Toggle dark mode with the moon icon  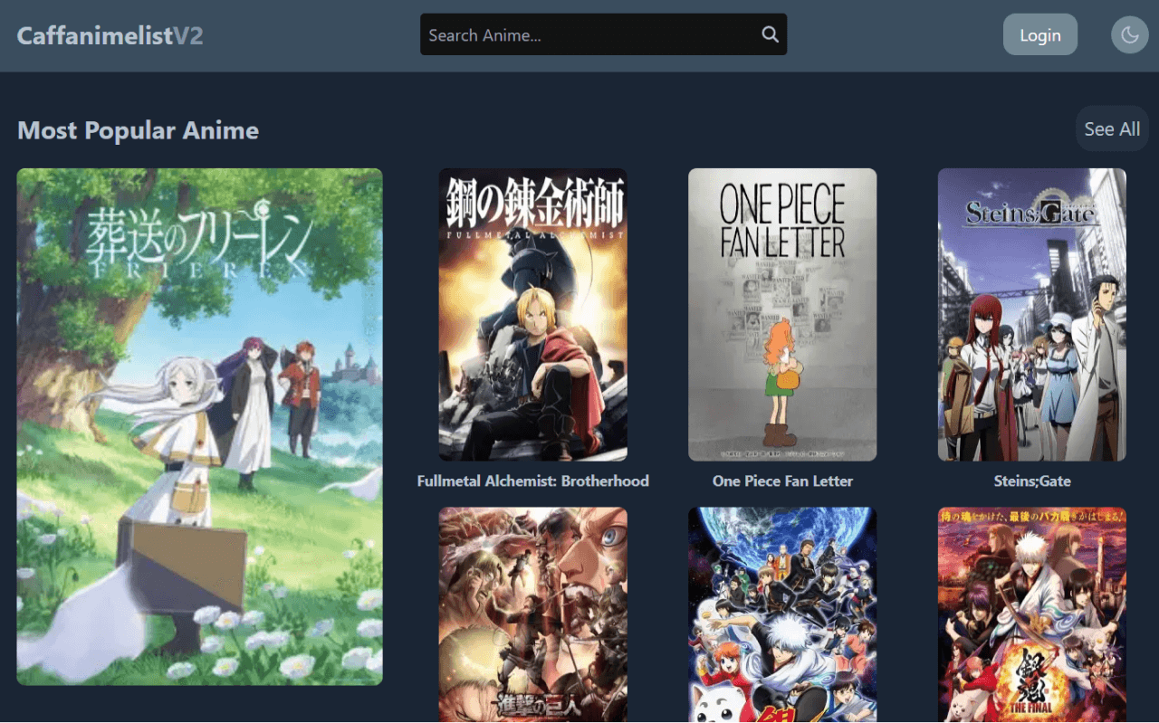(x=1129, y=35)
